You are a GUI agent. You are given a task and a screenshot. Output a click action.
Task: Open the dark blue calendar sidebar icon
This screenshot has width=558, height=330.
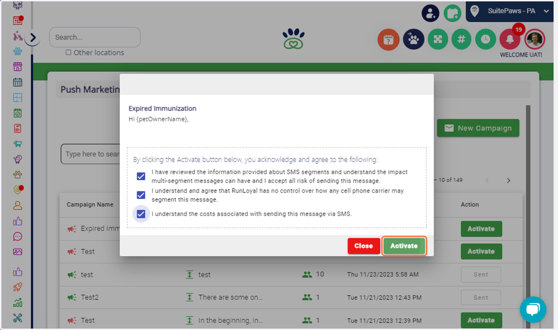pyautogui.click(x=18, y=82)
